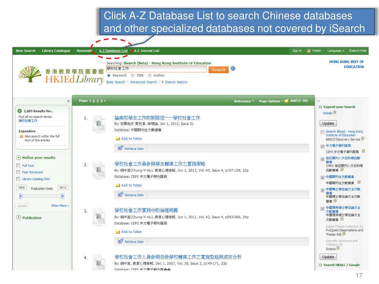Click green arrow icon beside 1,605 Results
The image size is (379, 284).
pyautogui.click(x=20, y=111)
